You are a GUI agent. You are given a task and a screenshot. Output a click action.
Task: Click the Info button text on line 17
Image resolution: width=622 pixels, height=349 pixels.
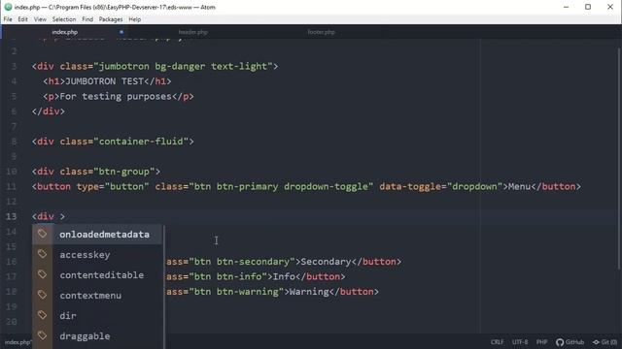[x=284, y=276]
